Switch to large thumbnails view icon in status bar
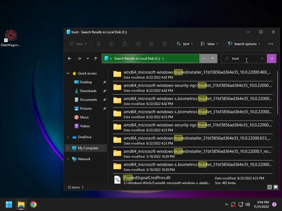Screen dimensions: 282x211 [275, 187]
